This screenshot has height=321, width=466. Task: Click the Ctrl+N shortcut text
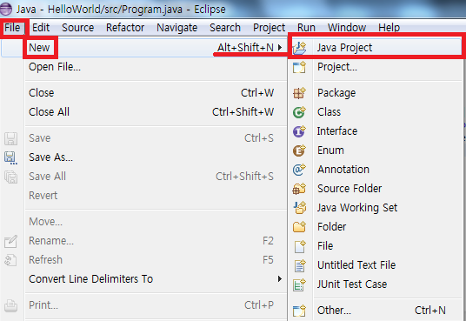(430, 311)
